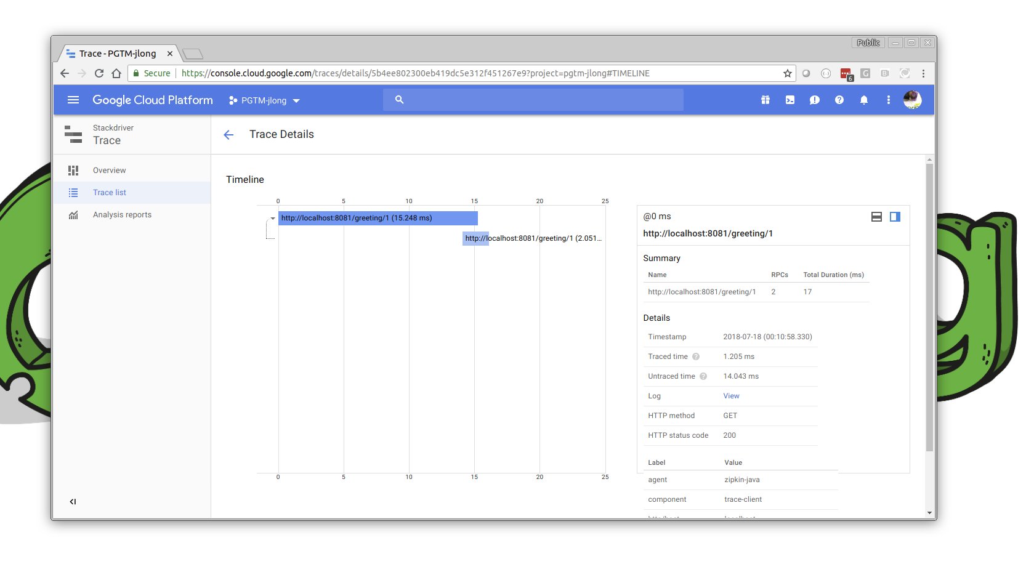This screenshot has width=1034, height=572.
Task: Click the search magnifier icon
Action: coord(399,100)
